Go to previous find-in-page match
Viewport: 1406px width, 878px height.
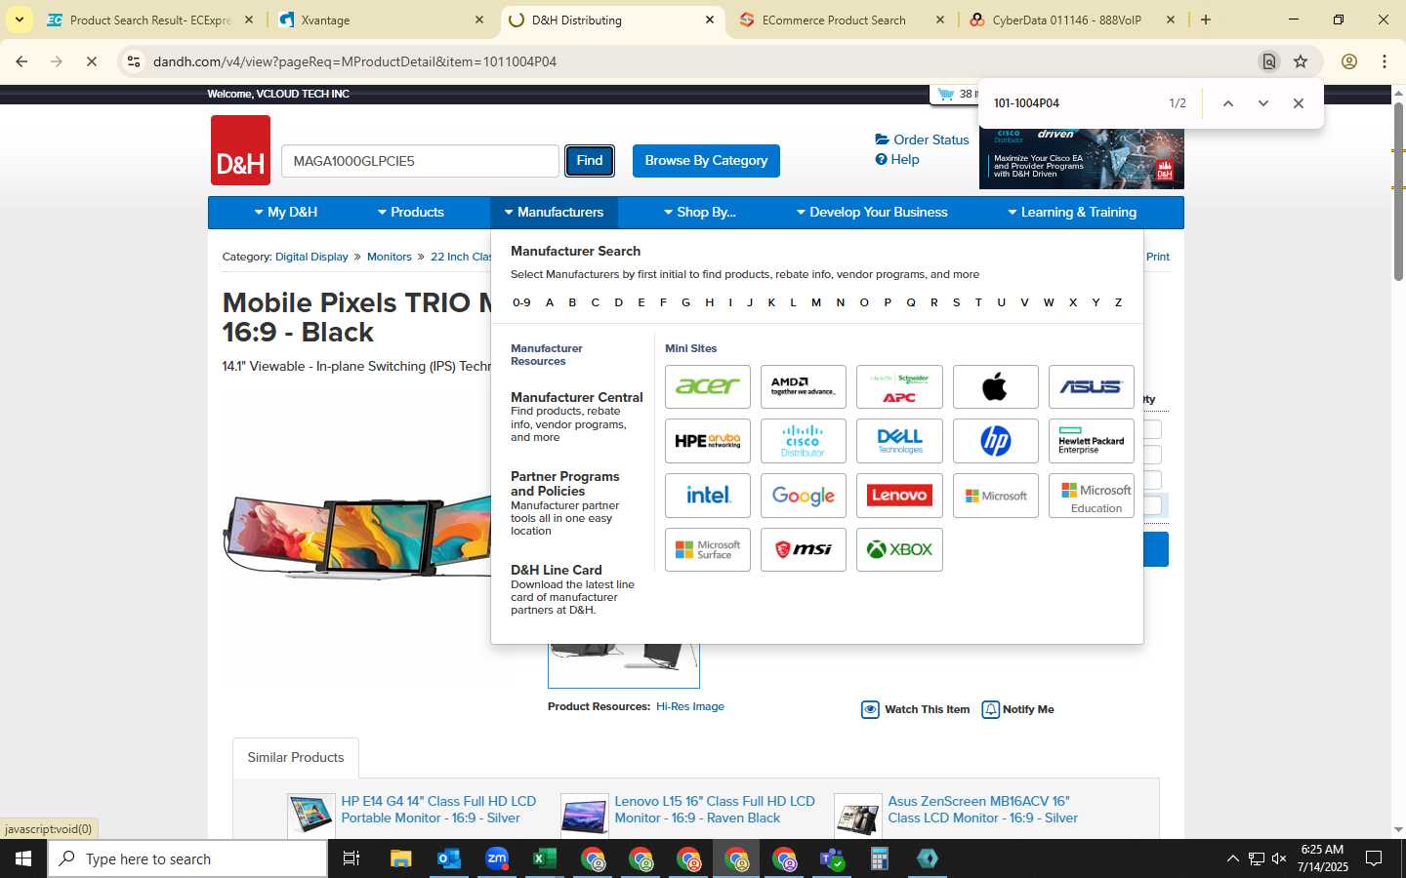1228,103
